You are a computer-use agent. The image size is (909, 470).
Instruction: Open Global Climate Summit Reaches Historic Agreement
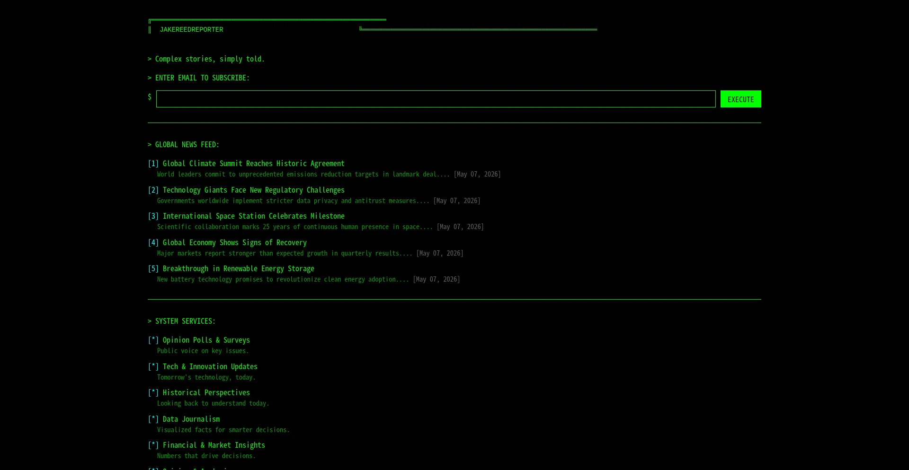pos(253,163)
